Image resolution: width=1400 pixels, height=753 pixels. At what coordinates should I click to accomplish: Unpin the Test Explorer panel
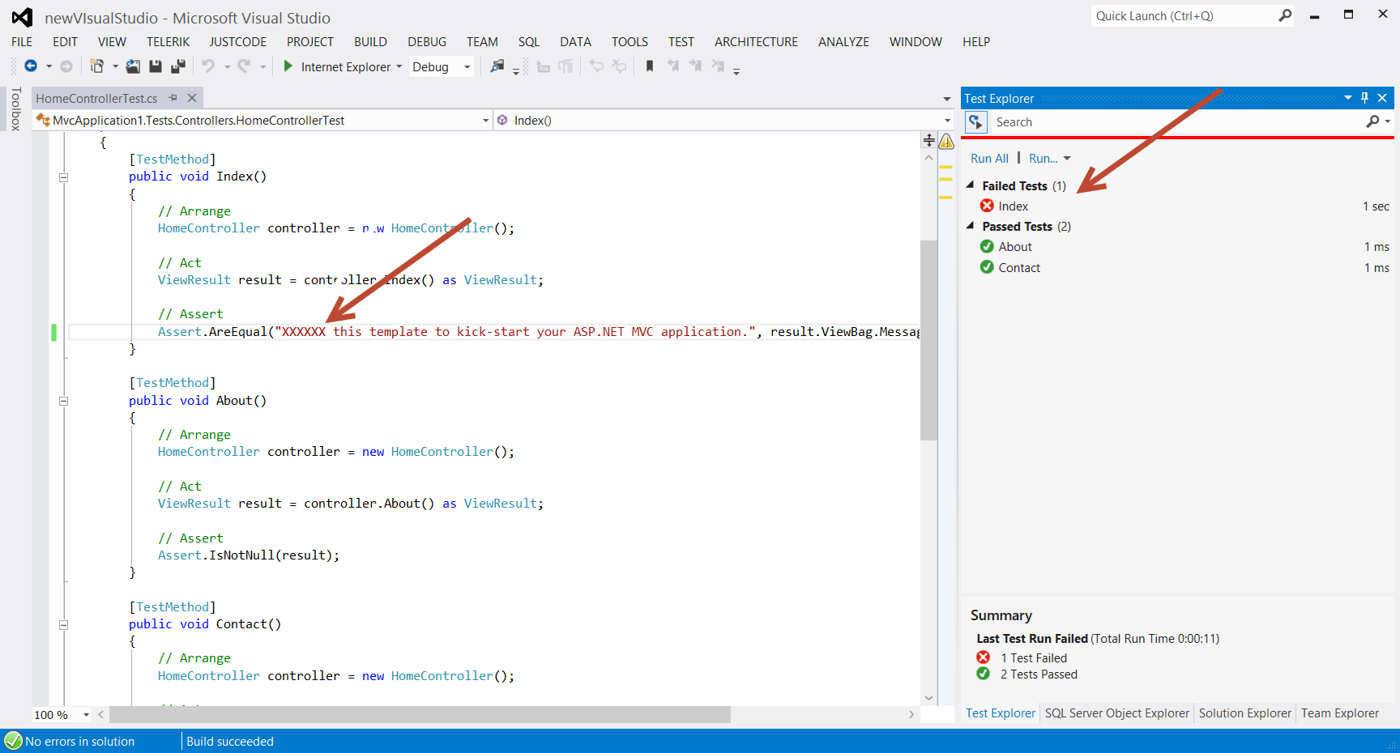tap(1364, 97)
